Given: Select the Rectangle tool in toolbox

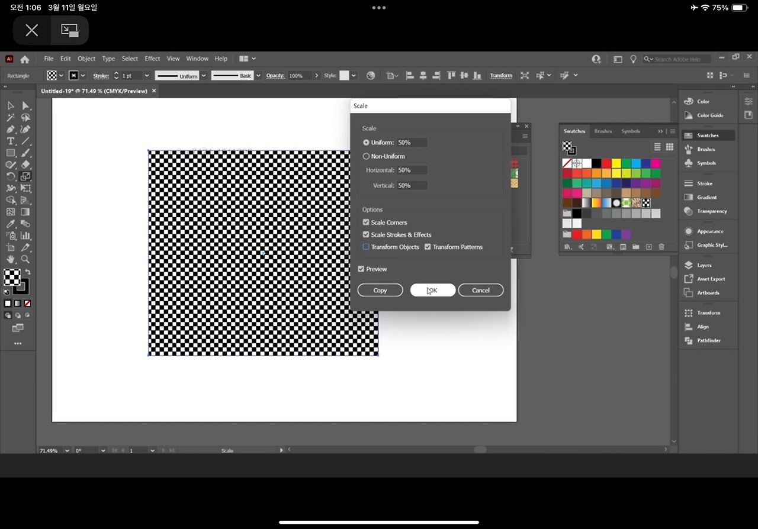Looking at the screenshot, I should pyautogui.click(x=11, y=153).
